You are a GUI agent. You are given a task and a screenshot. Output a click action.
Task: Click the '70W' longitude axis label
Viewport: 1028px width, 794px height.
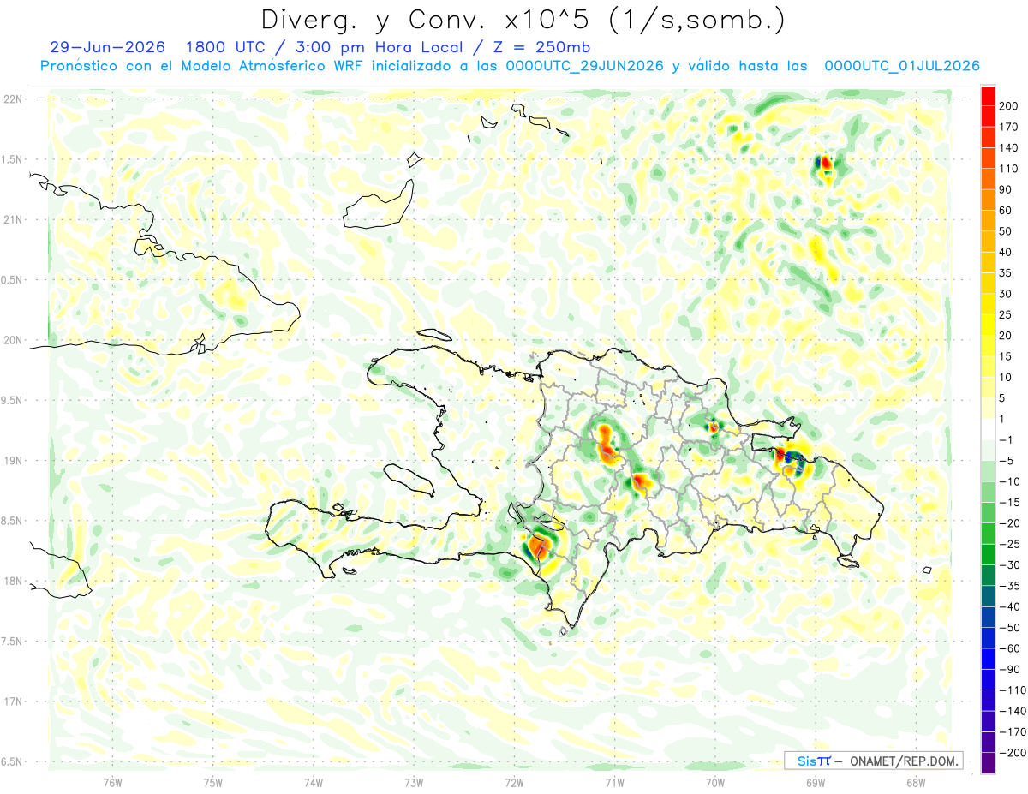(715, 782)
